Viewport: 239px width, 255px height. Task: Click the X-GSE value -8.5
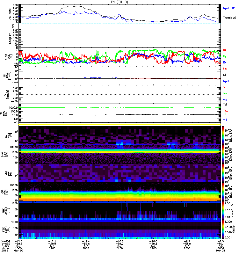coord(221,241)
